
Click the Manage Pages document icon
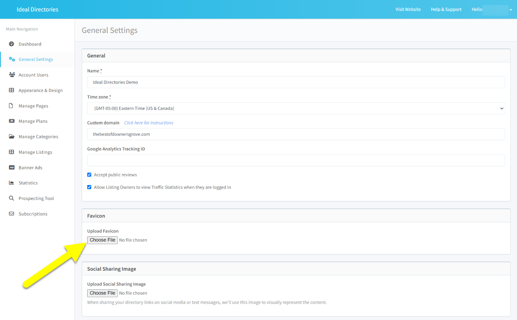coord(11,106)
